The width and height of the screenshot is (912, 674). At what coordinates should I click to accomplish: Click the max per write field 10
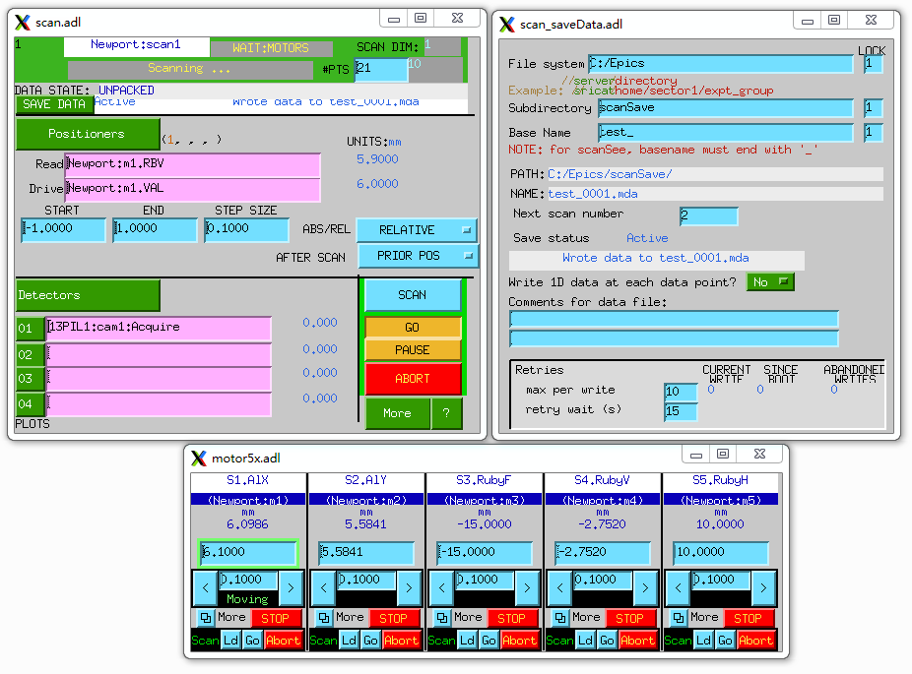pyautogui.click(x=681, y=392)
